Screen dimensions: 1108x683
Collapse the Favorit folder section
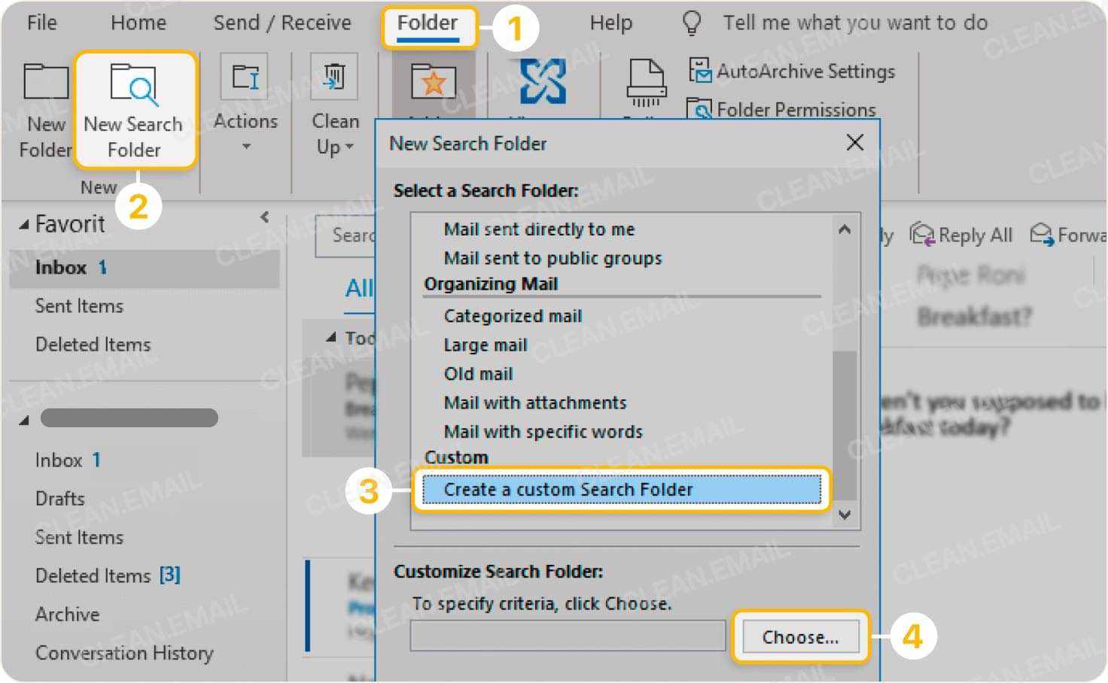click(x=25, y=223)
